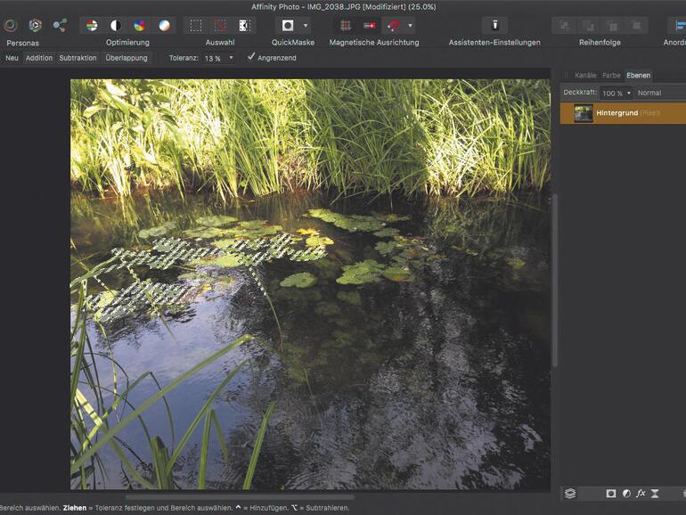Switch to the Ebenen tab
Viewport: 686px width, 515px height.
[x=638, y=75]
